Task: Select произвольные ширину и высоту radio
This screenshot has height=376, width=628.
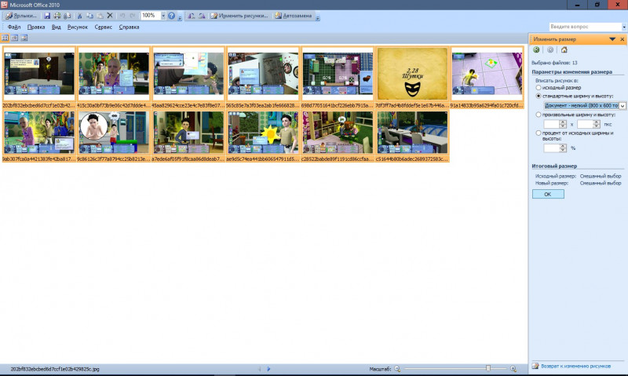Action: 539,115
